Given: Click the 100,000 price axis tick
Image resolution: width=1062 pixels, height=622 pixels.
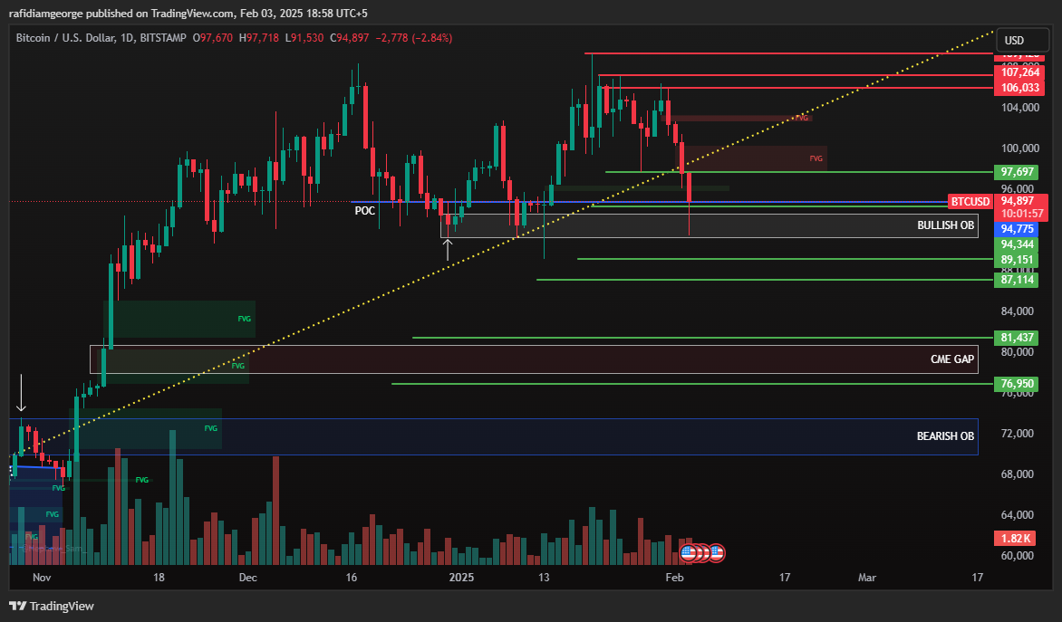Looking at the screenshot, I should (1020, 148).
